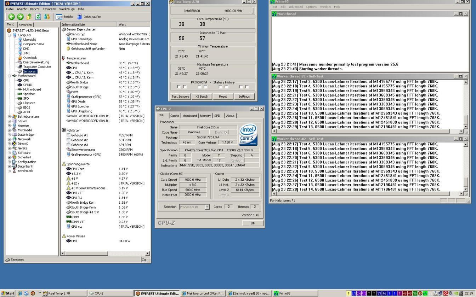Image resolution: width=476 pixels, height=297 pixels.
Task: Collapse the Computer tree node
Action: click(x=9, y=35)
